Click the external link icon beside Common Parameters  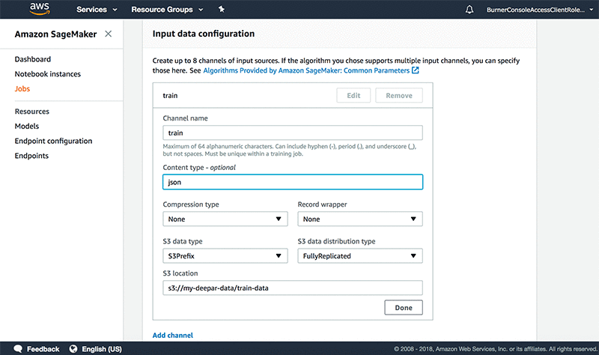416,70
